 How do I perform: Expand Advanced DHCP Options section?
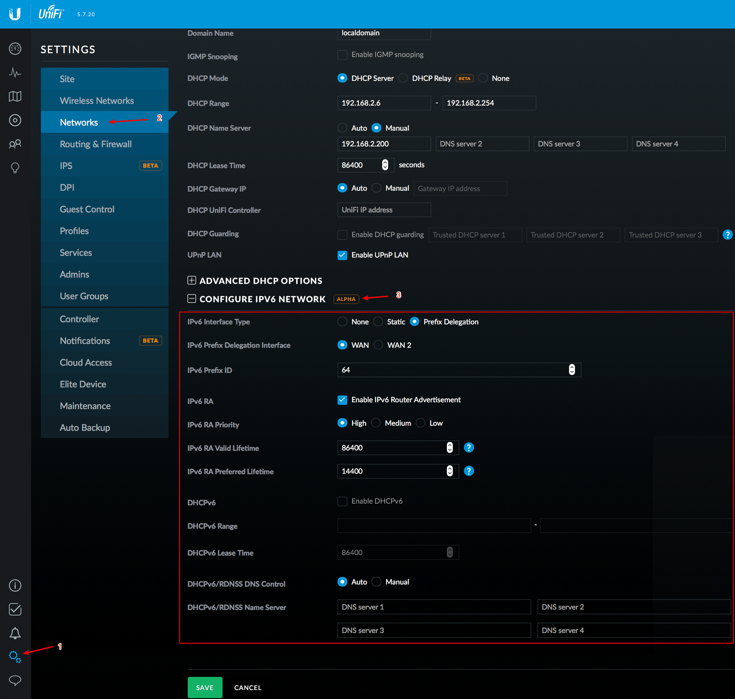click(x=192, y=281)
